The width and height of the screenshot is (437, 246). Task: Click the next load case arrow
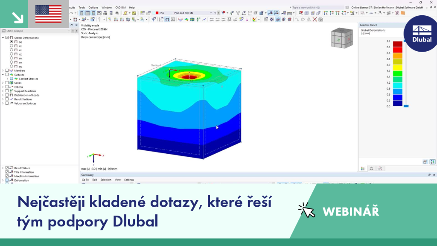(x=218, y=13)
